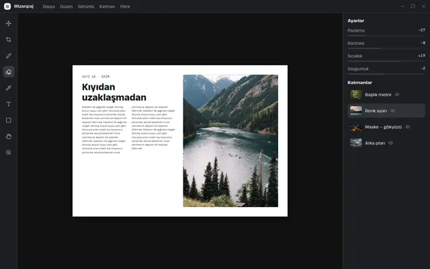Toggle visibility of Renk ayarı layer

point(392,111)
